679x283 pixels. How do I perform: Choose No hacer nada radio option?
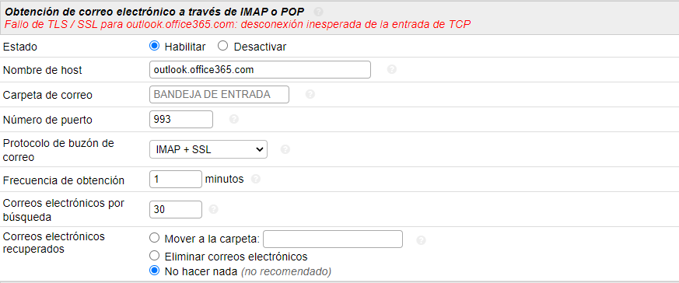154,271
